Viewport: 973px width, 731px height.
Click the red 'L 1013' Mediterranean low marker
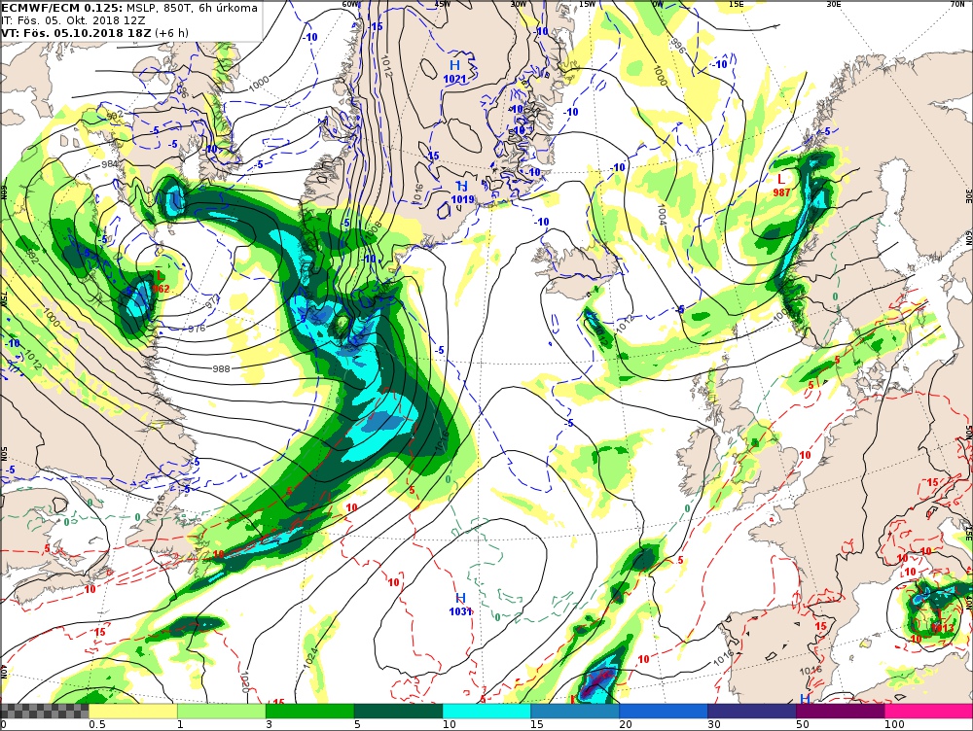[x=941, y=621]
